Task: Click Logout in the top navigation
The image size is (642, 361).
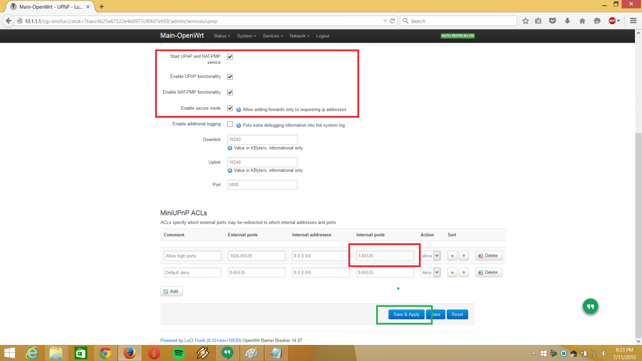Action: coord(323,36)
